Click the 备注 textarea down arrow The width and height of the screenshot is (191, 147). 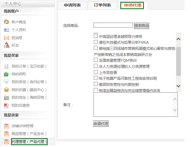pyautogui.click(x=175, y=110)
